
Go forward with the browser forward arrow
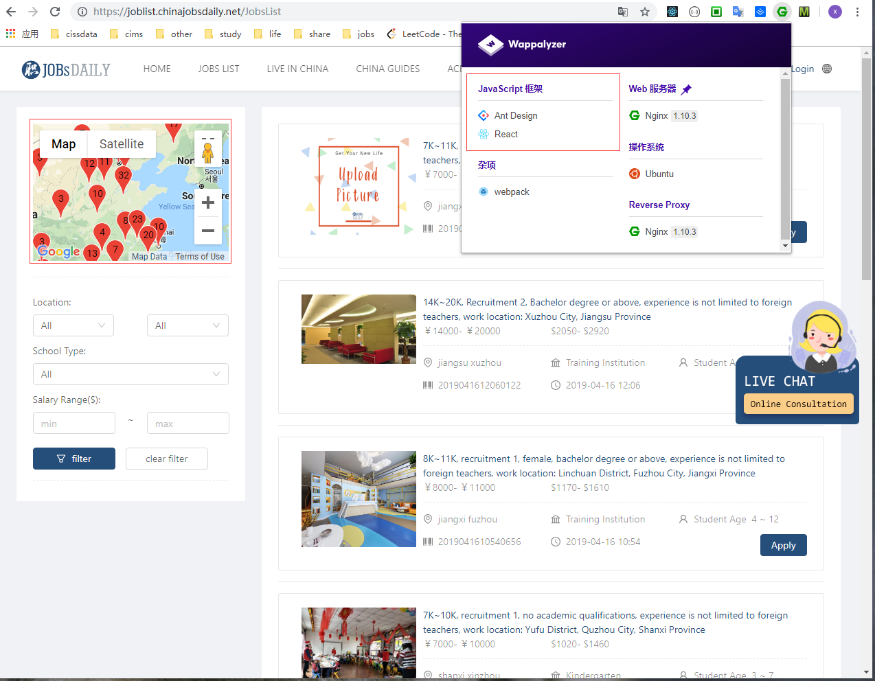coord(33,12)
